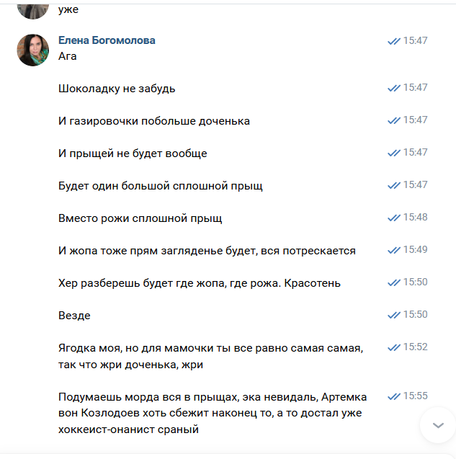Select the 'Везде' message

74,316
